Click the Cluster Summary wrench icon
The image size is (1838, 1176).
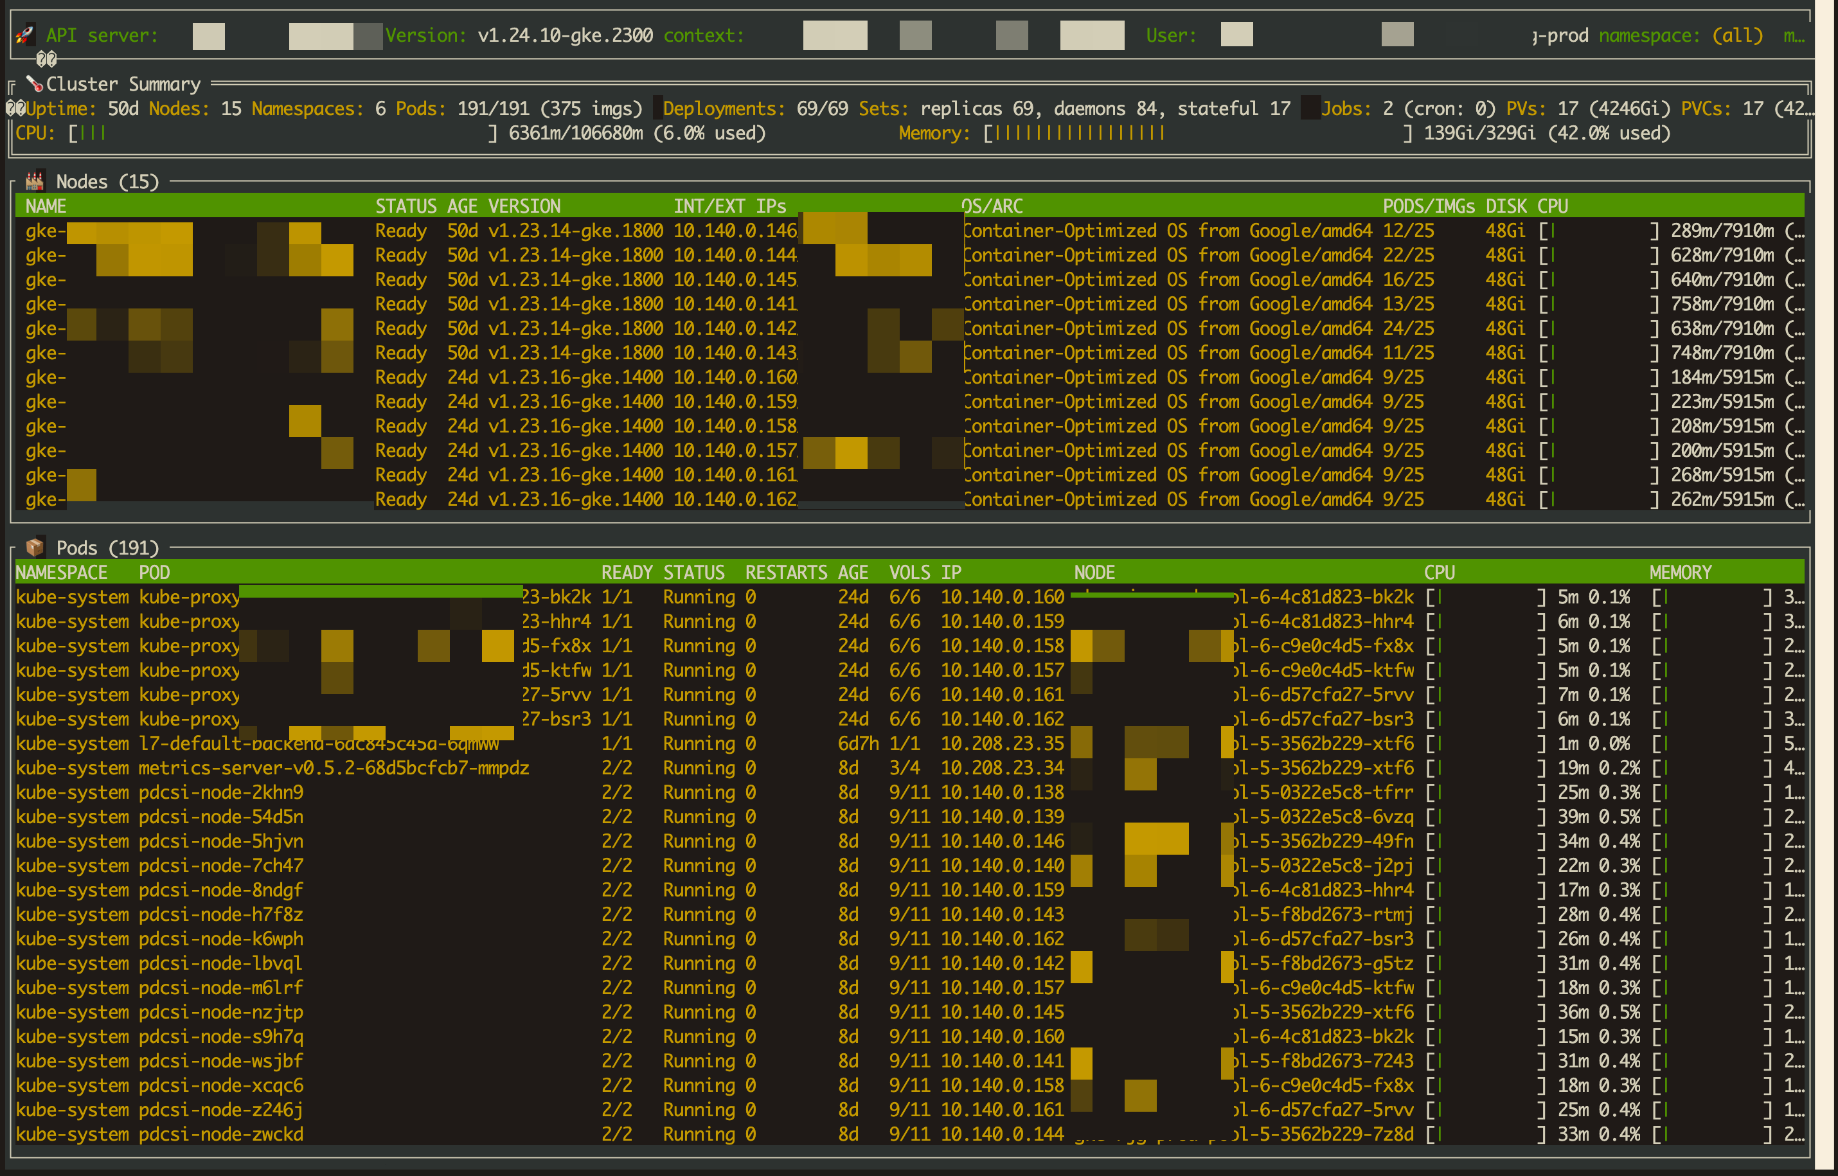tap(34, 84)
